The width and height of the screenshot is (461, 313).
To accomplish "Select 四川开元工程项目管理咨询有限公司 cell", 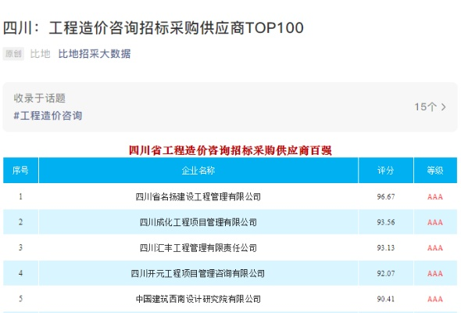I will click(198, 273).
